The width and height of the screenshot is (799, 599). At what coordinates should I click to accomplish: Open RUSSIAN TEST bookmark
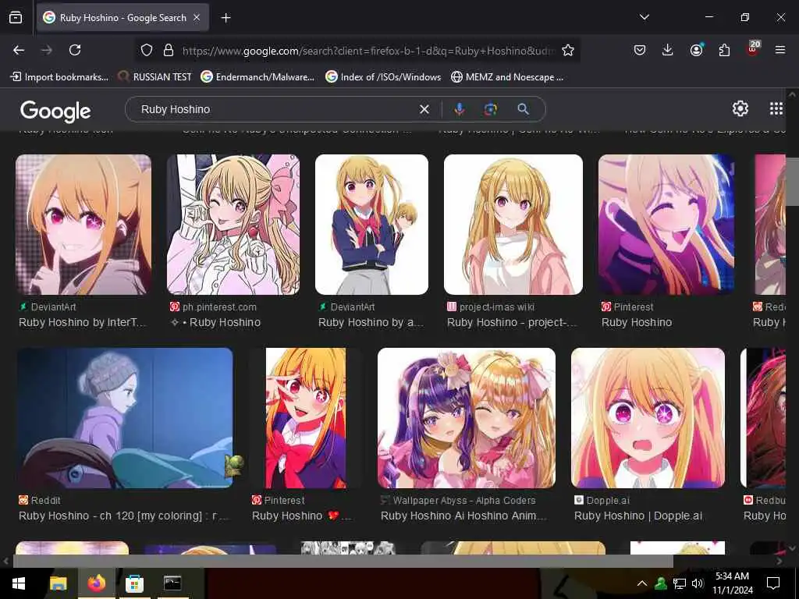[x=155, y=77]
